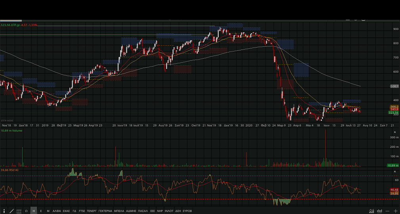Viewport: 400px width, 214px height.
Task: Switch to the E timeframe
Action: click(41, 211)
